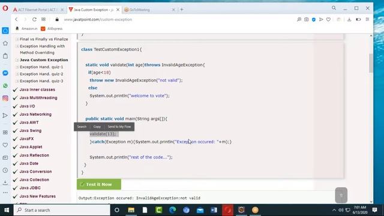The image size is (384, 216).
Task: Expand Java Collection section
Action: [34, 180]
